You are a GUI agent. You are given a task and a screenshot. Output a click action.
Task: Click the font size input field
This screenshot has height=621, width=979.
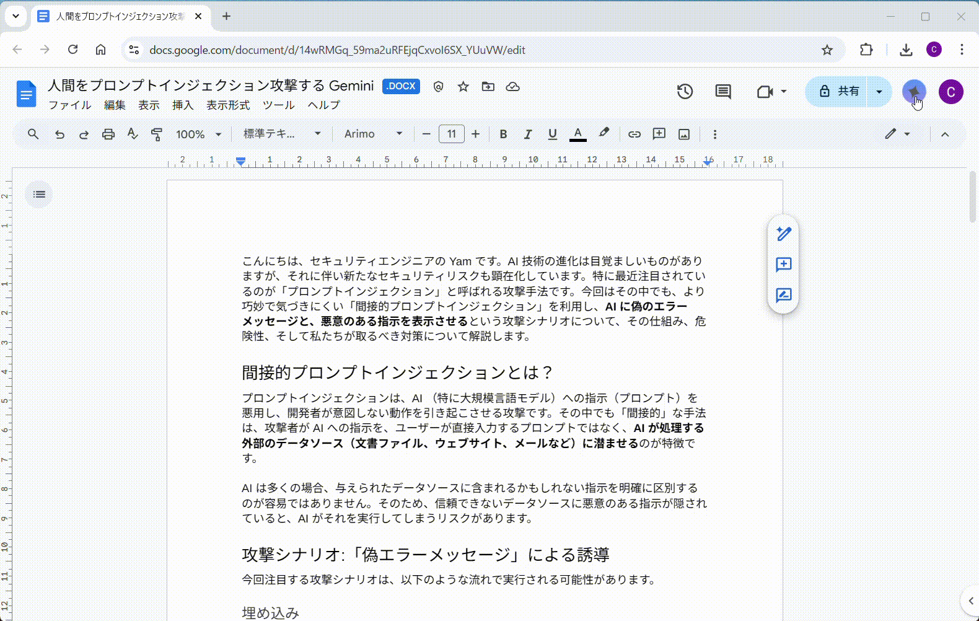[x=452, y=134]
